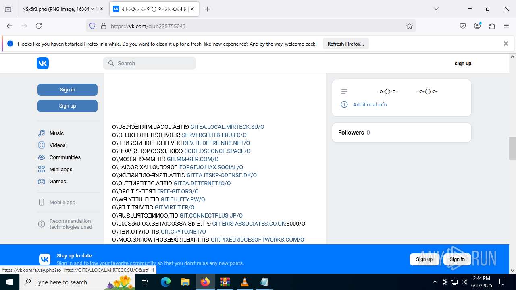Open the Firefox account icon
The height and width of the screenshot is (290, 516).
pyautogui.click(x=477, y=26)
